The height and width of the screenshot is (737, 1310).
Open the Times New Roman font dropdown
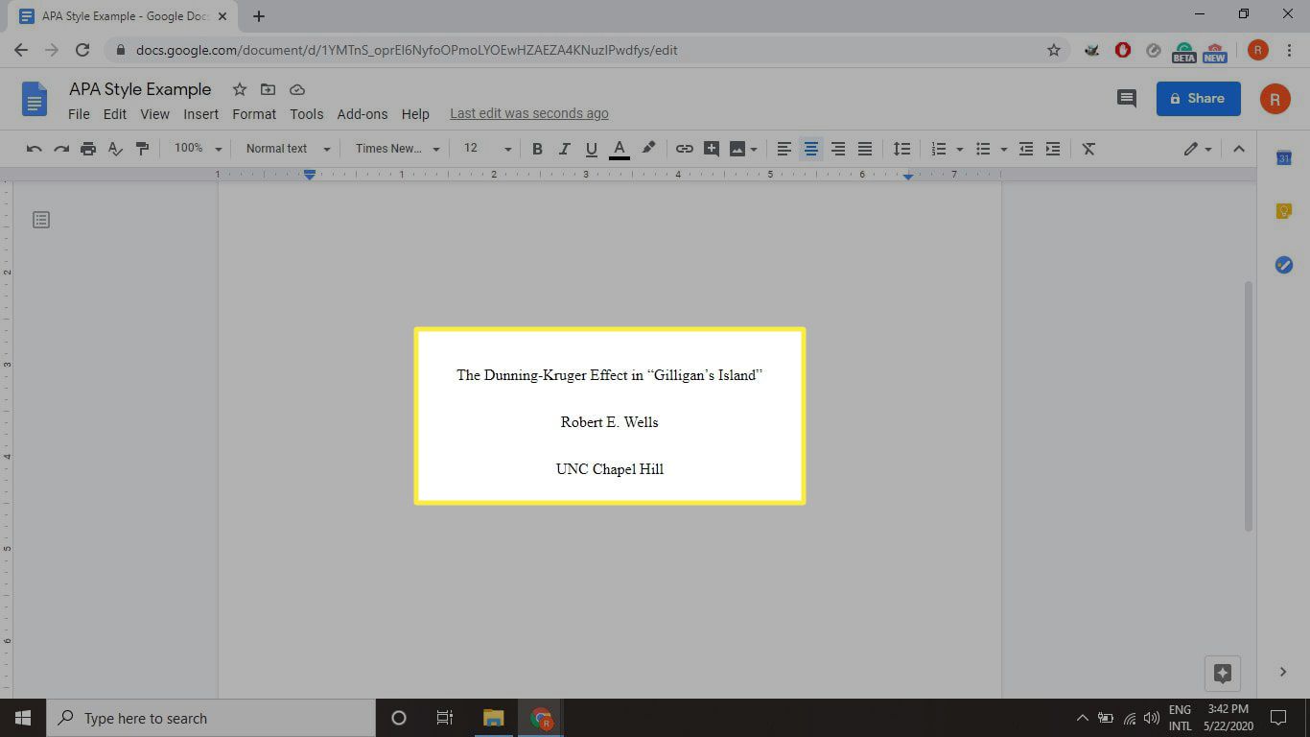click(x=397, y=149)
